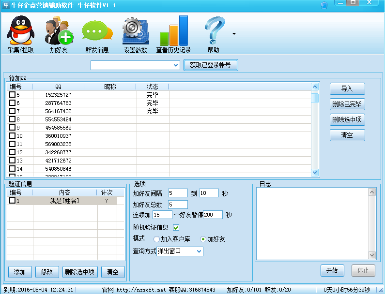
Task: Click 群发:0/20 status bar counter
Action: click(x=277, y=290)
